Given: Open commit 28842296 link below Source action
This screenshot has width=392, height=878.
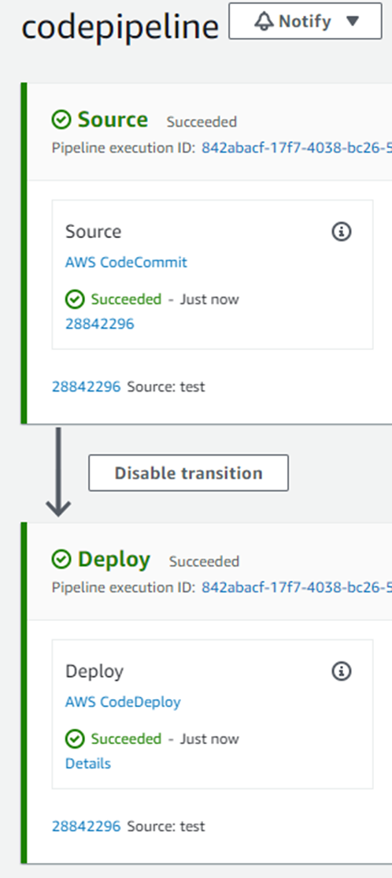Looking at the screenshot, I should [86, 386].
